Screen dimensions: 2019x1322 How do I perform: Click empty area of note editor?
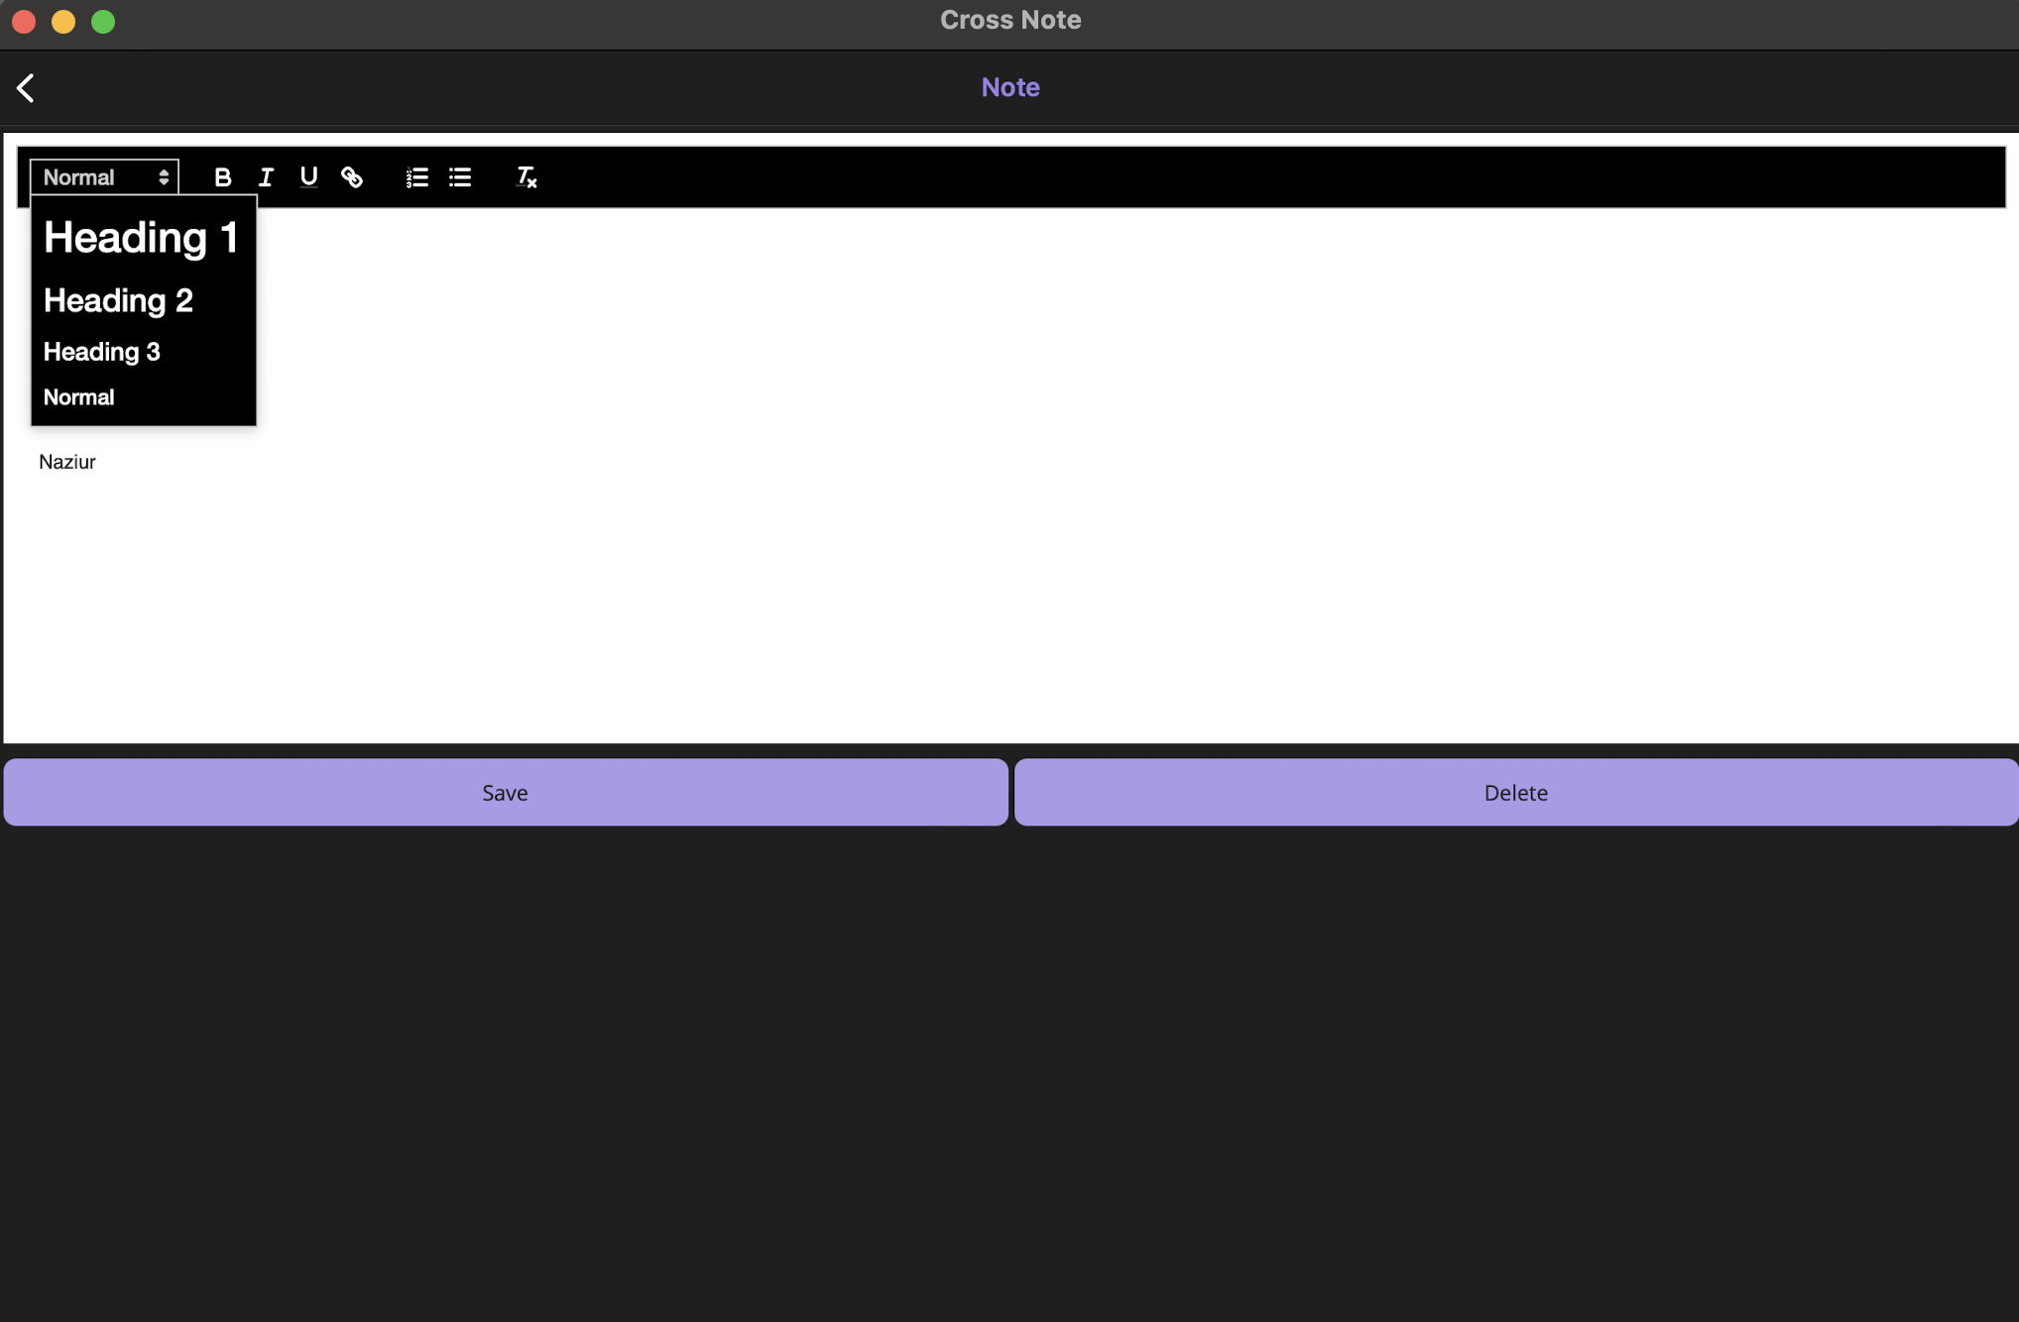click(992, 595)
